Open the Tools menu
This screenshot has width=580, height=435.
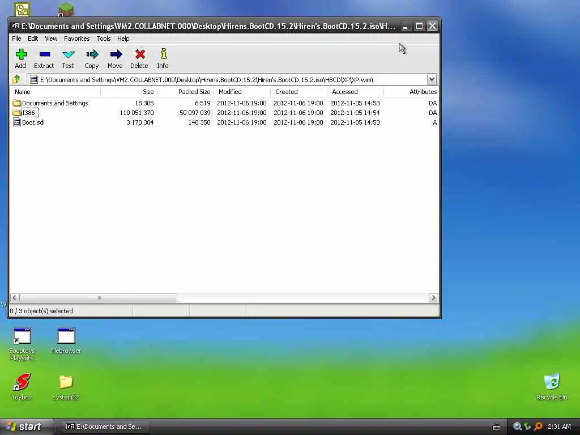point(104,39)
